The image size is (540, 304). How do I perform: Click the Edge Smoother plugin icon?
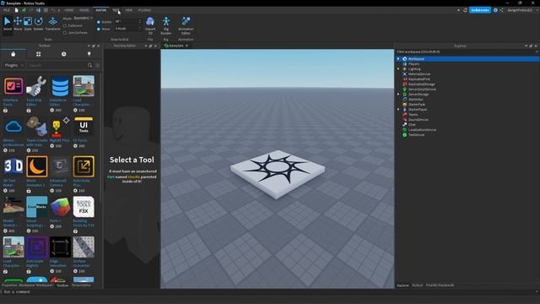(x=60, y=247)
